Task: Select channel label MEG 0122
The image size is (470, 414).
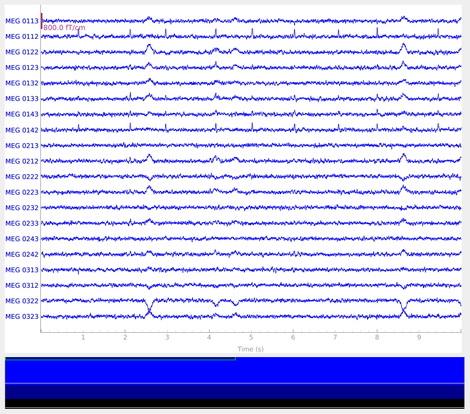Action: (22, 52)
